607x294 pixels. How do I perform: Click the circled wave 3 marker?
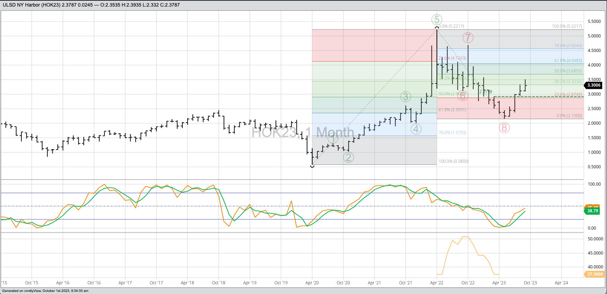(405, 97)
